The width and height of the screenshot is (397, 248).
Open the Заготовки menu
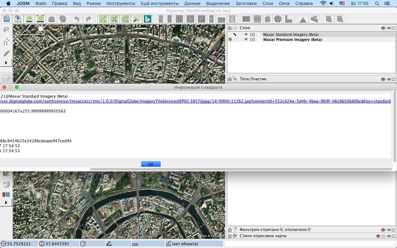[x=246, y=4]
